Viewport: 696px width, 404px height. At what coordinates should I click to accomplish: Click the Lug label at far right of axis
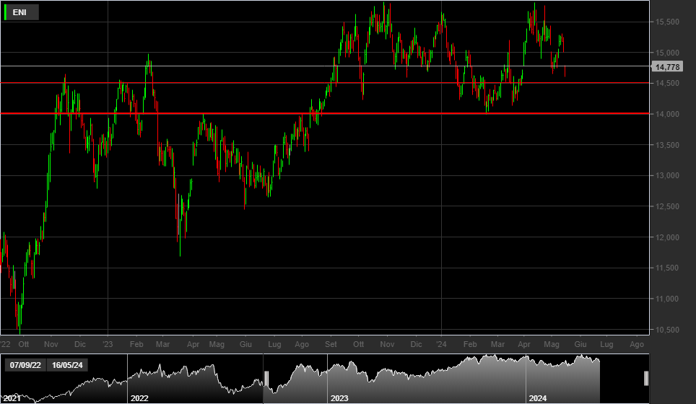[x=606, y=344]
